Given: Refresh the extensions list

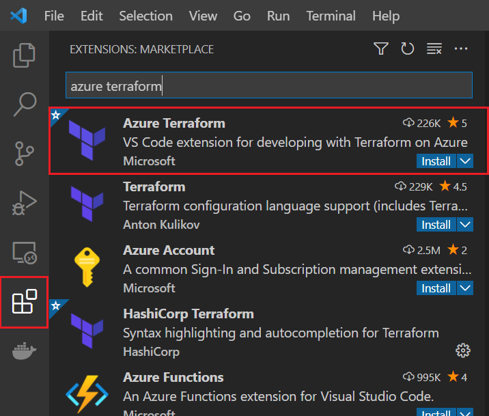Looking at the screenshot, I should [407, 48].
